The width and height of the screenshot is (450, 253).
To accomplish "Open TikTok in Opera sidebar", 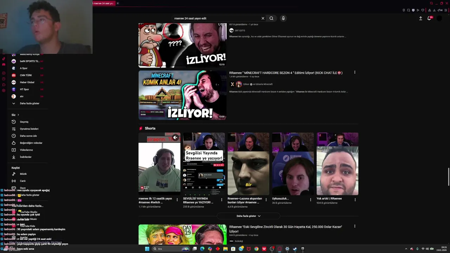I will 4,59.
